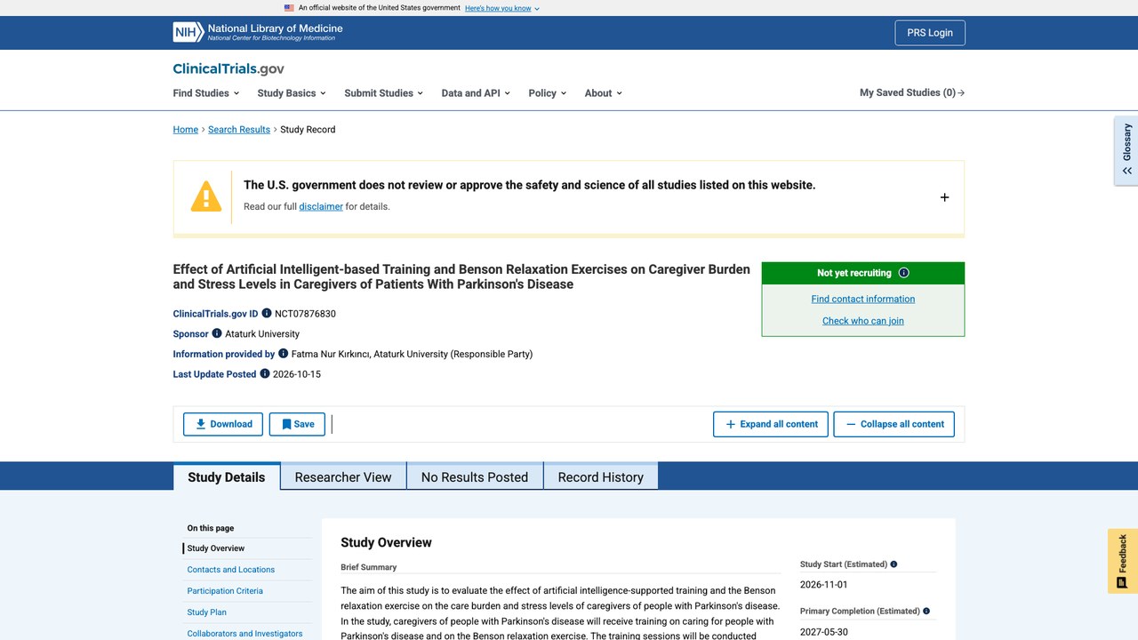Jump to Participation Criteria in page sidebar

click(x=225, y=591)
